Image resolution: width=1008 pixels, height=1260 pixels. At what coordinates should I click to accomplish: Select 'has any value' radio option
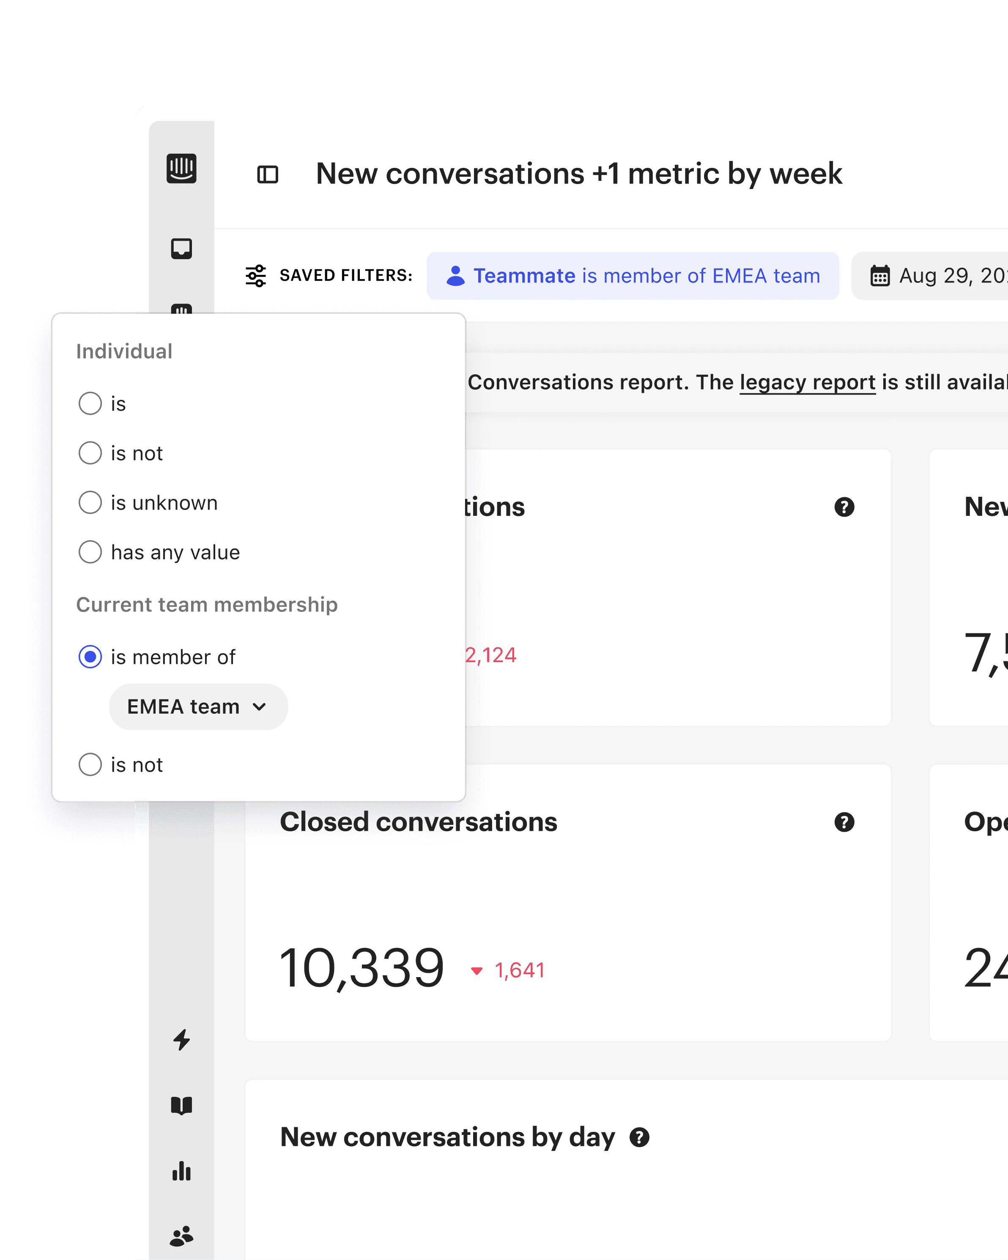(x=90, y=552)
